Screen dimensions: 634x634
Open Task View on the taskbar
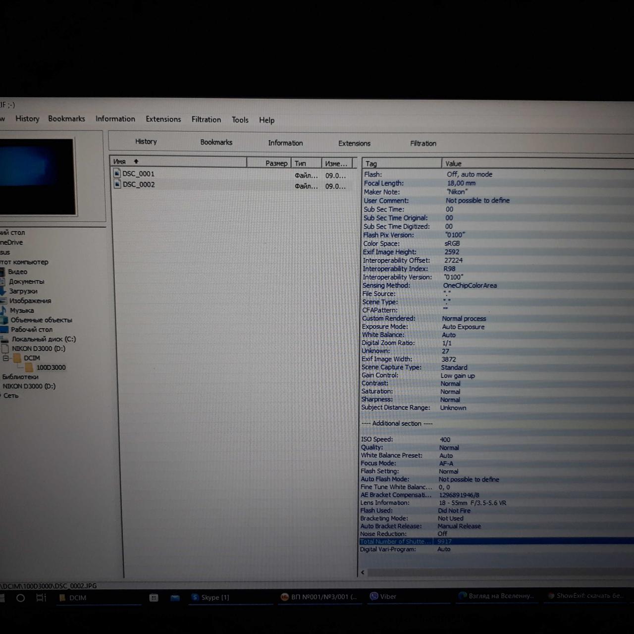pos(41,598)
